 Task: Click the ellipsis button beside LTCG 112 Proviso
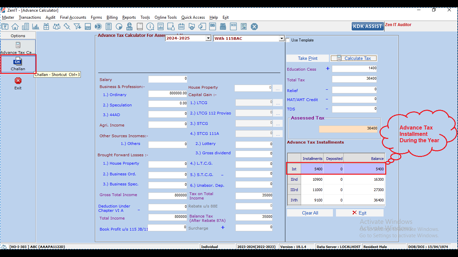[x=278, y=113]
